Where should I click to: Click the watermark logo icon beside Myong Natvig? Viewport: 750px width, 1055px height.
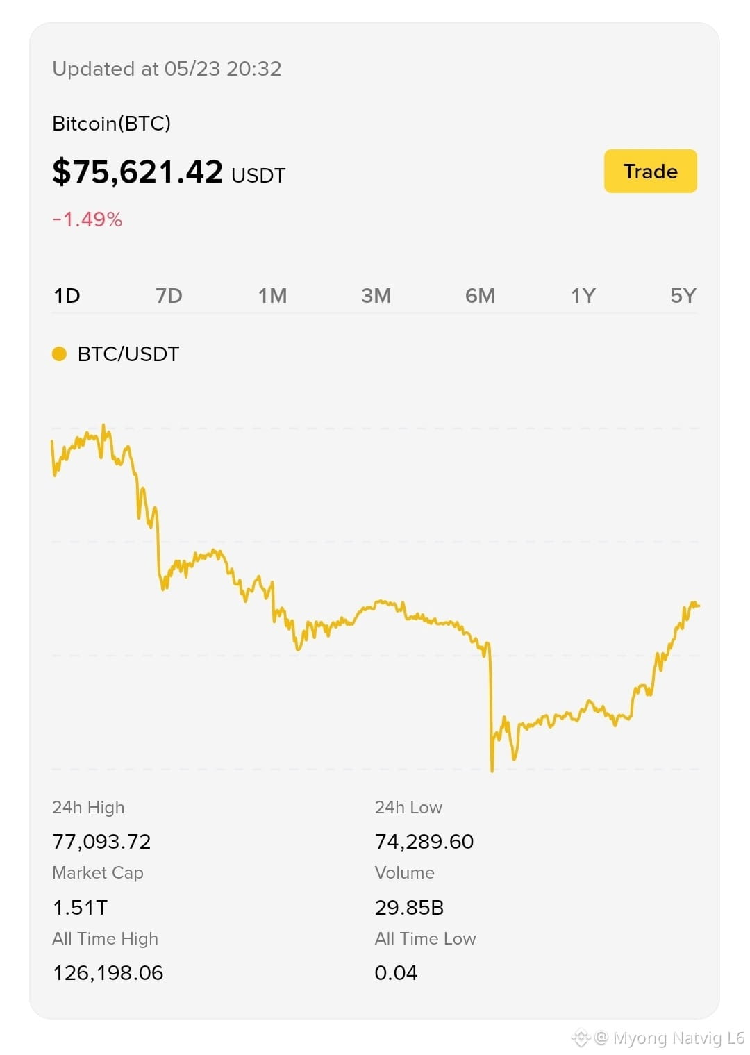581,1038
